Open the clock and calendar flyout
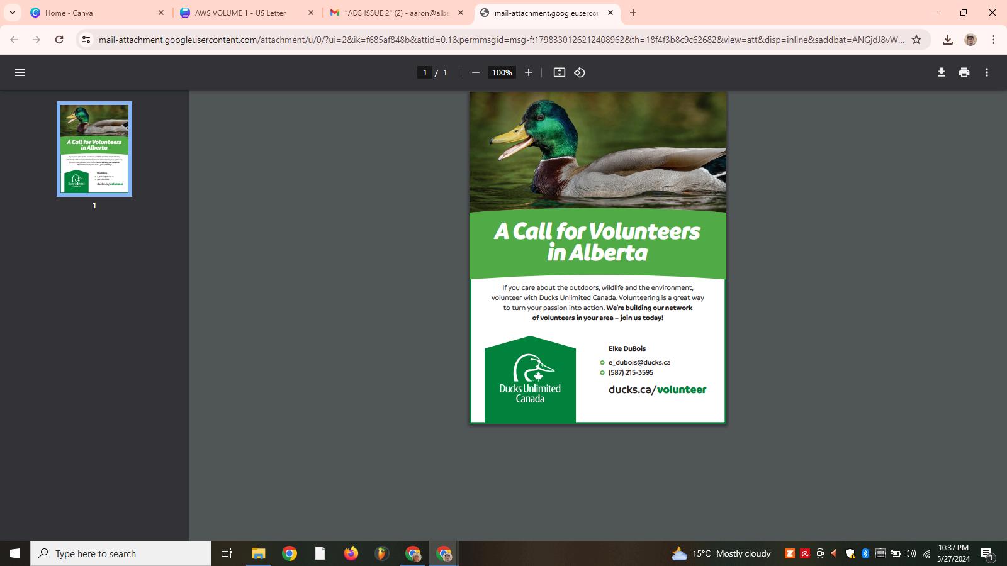The image size is (1007, 566). pyautogui.click(x=954, y=553)
